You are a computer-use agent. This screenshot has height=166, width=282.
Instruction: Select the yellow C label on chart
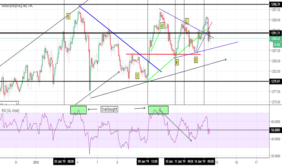coord(187,21)
